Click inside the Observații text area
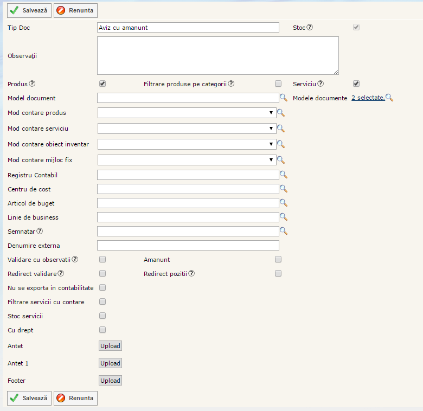Image resolution: width=423 pixels, height=411 pixels. coord(217,55)
